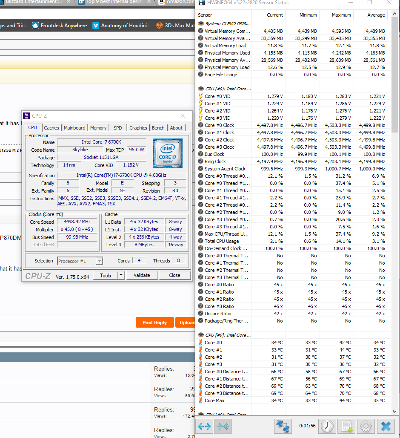Select the Physical Memory Used row label
Viewport: 400px width, 438px height.
click(x=227, y=53)
